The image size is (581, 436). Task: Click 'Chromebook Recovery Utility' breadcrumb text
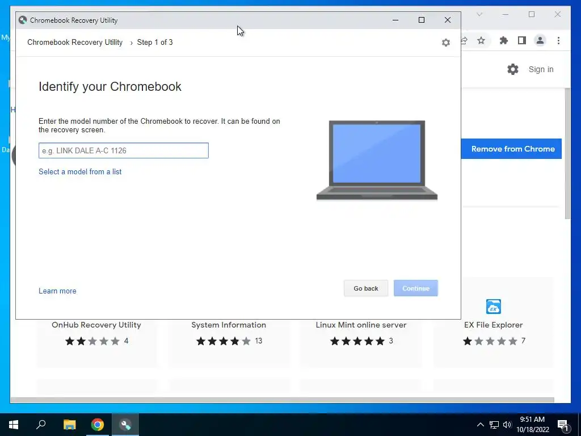75,42
